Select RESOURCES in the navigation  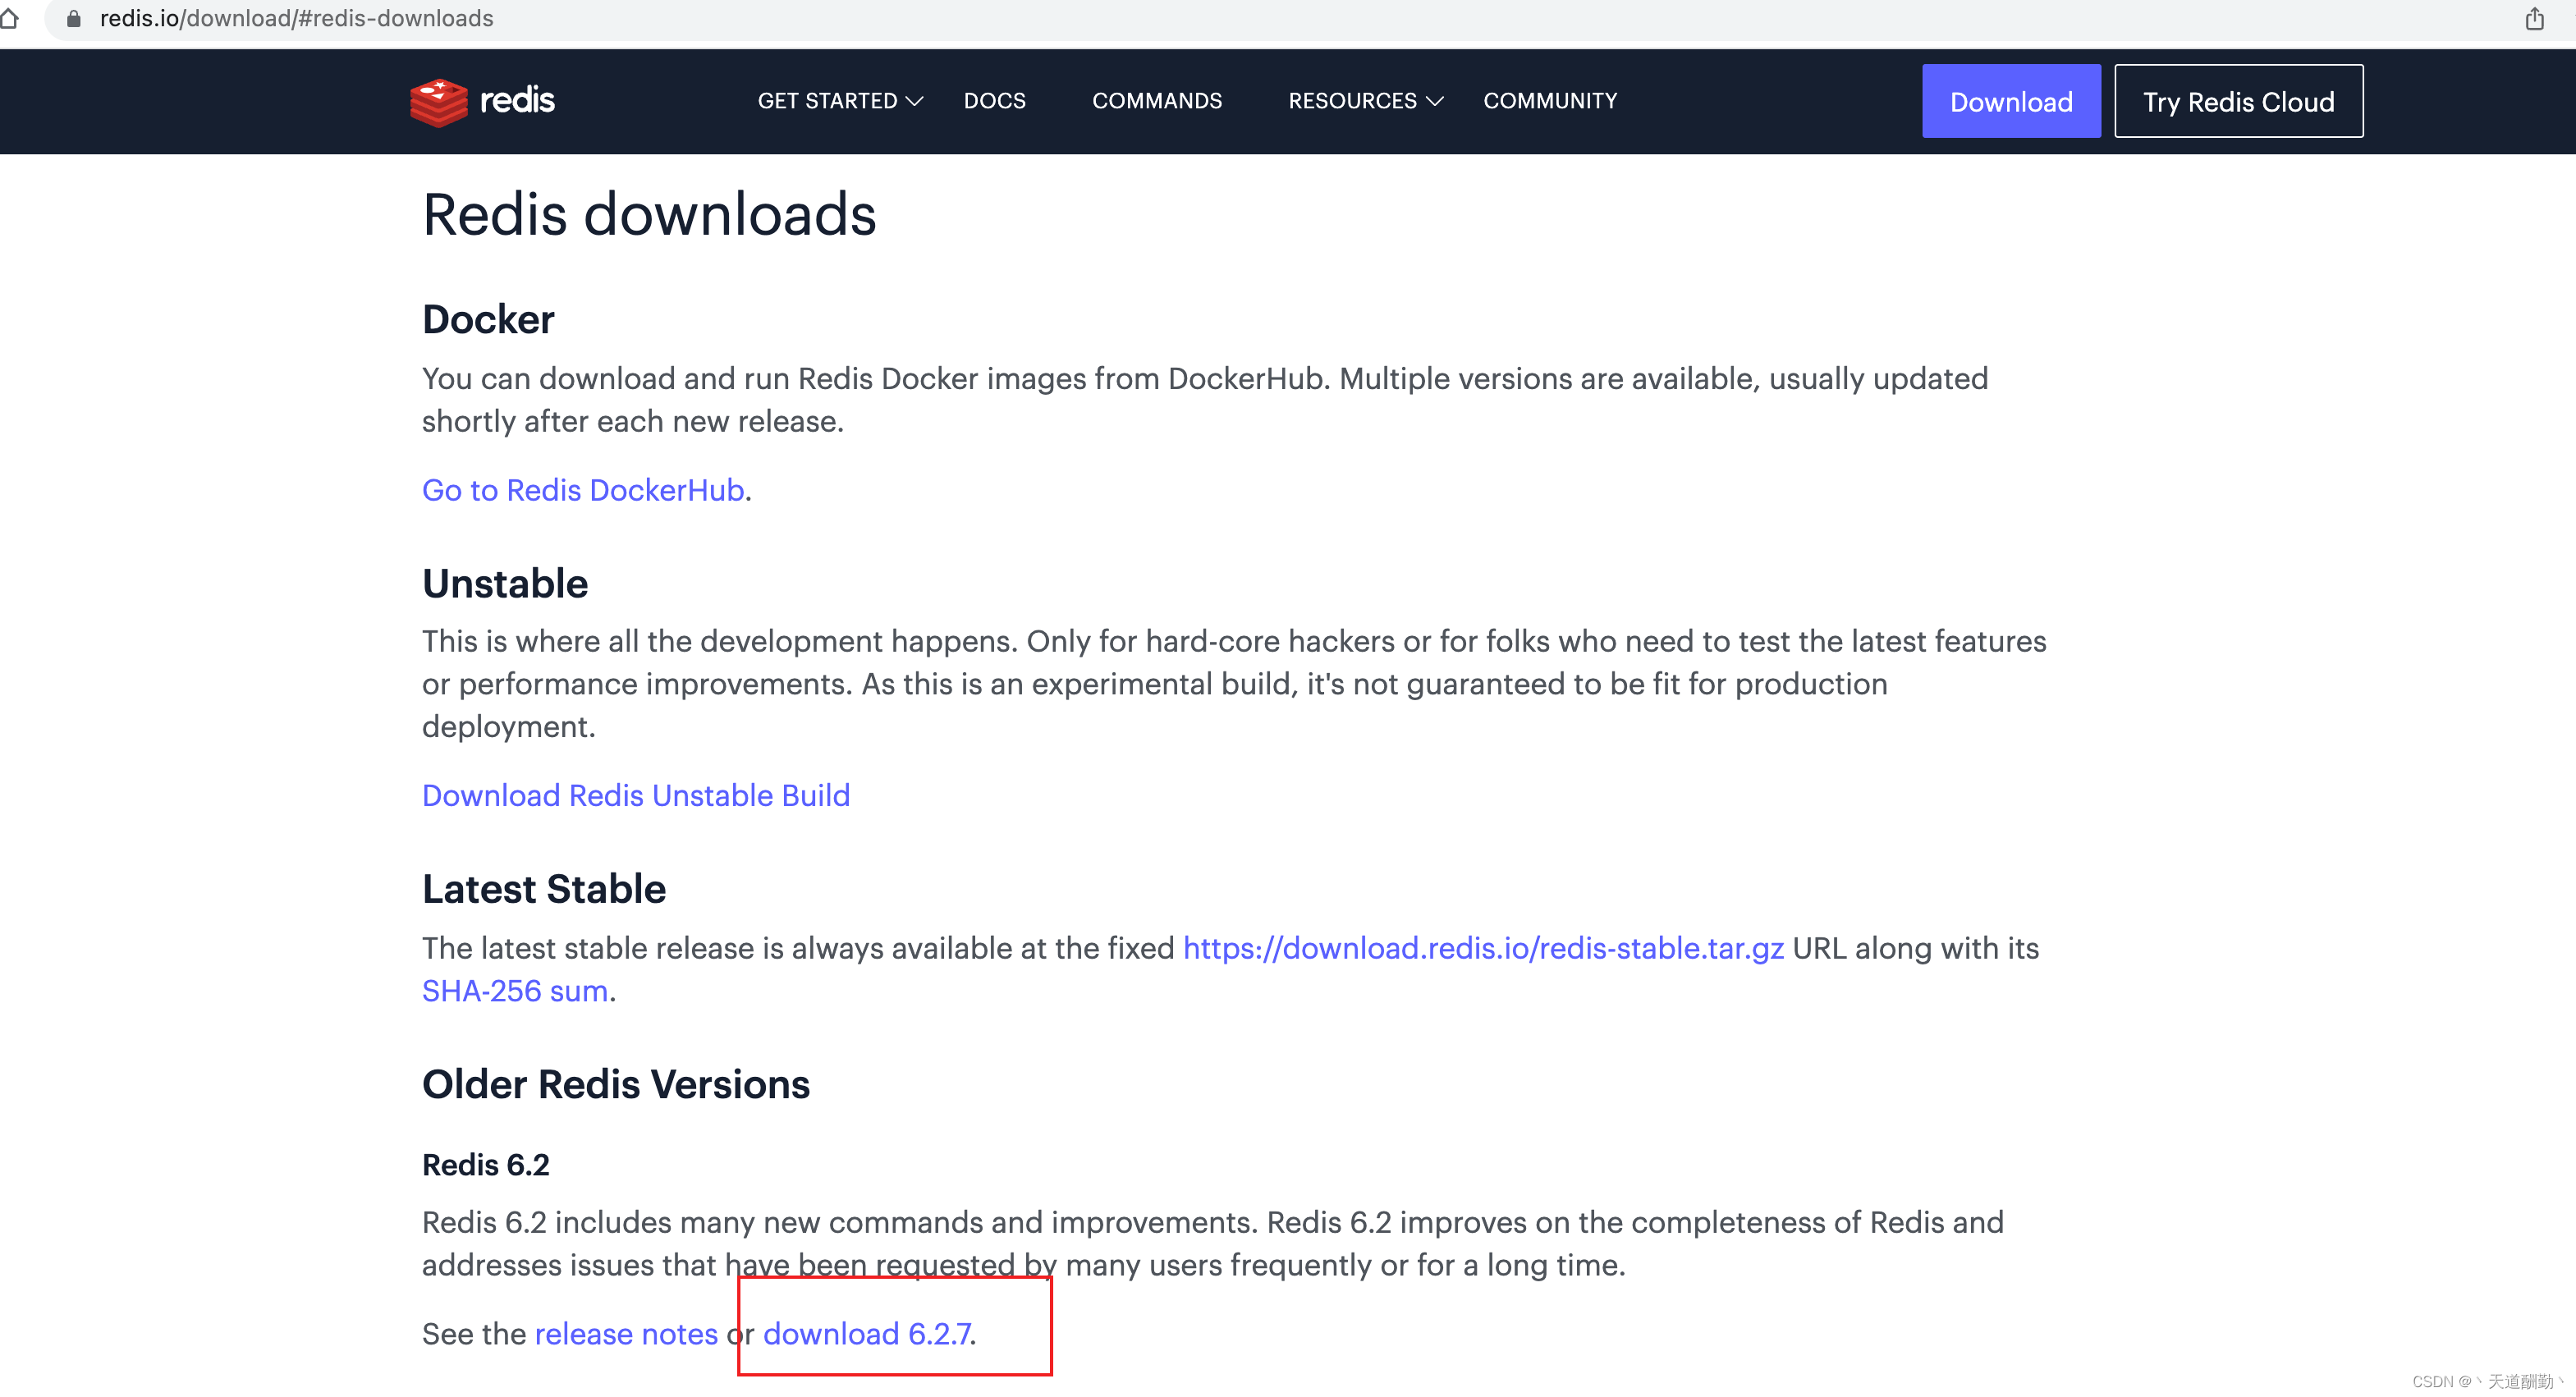1352,100
